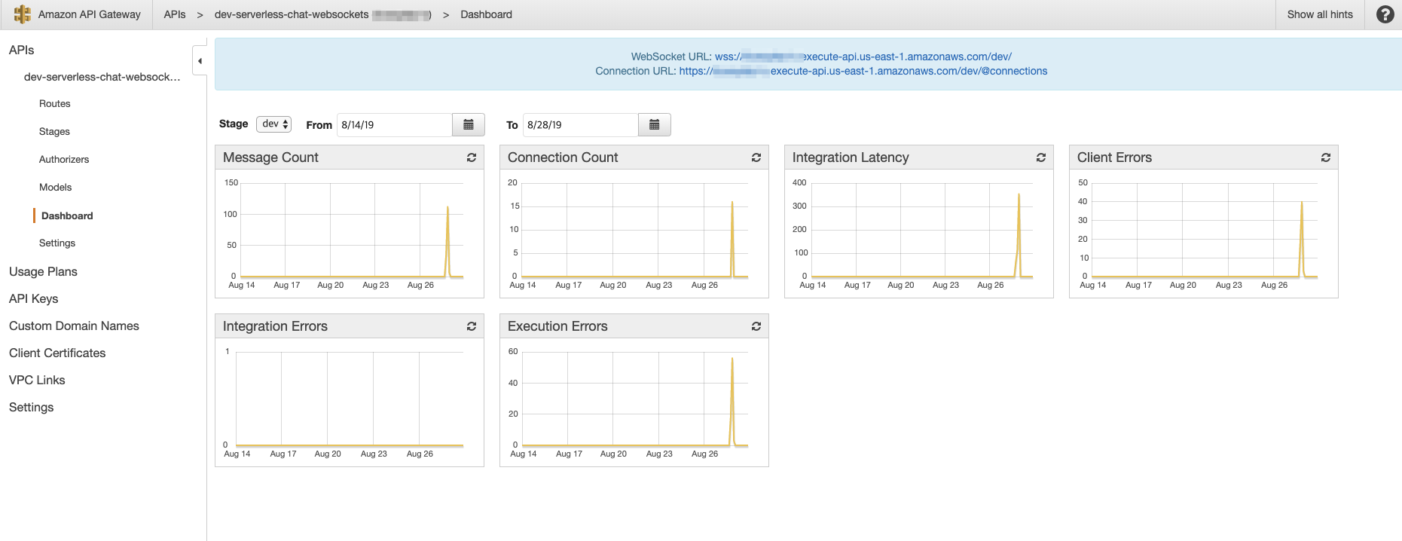Click the Execution Errors panel title

[557, 326]
